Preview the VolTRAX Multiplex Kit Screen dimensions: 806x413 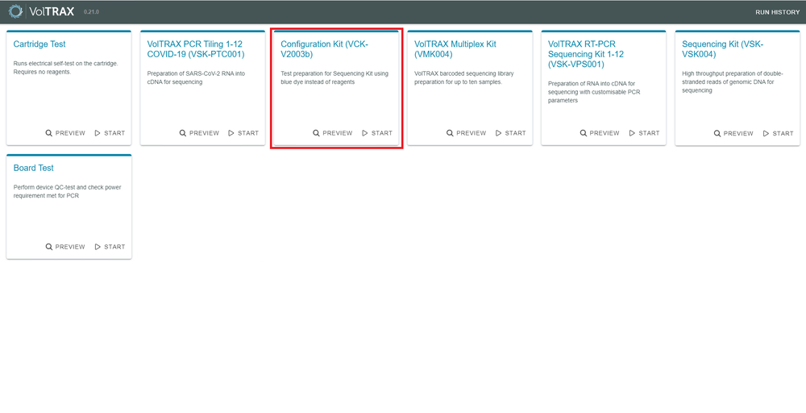[x=466, y=133]
